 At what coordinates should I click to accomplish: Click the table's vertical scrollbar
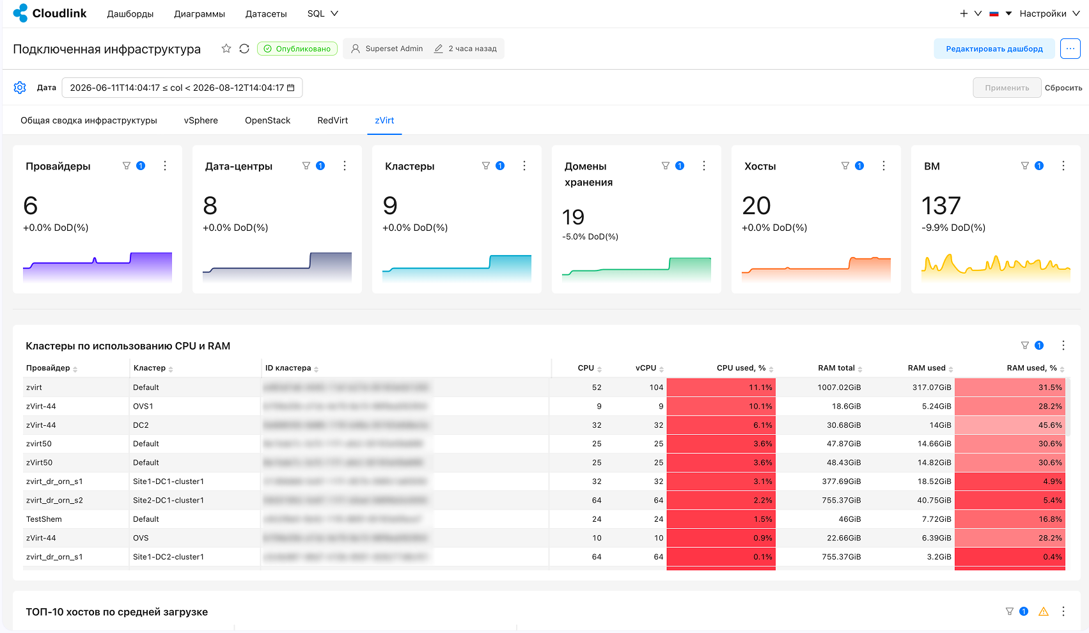tap(1068, 407)
